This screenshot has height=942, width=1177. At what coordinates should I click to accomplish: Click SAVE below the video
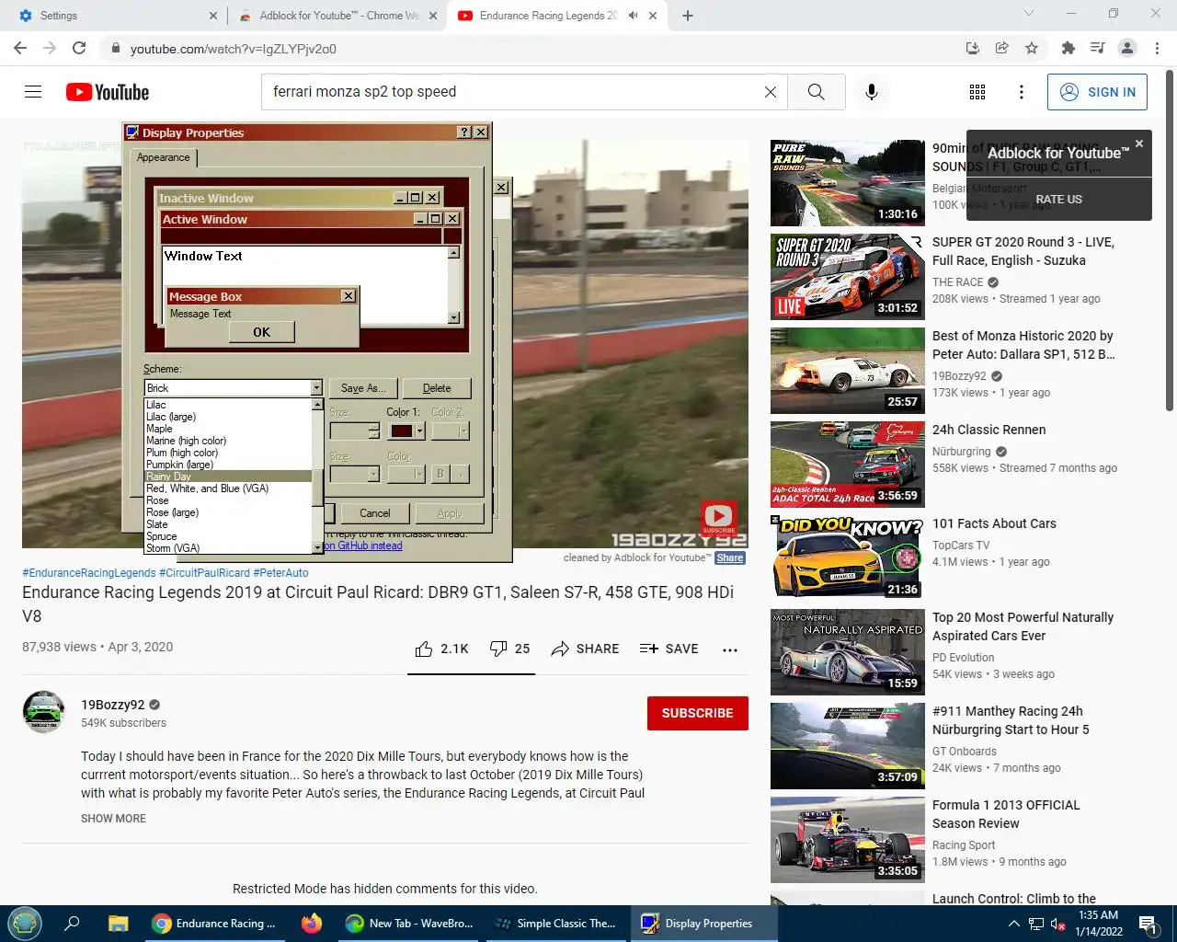[669, 649]
